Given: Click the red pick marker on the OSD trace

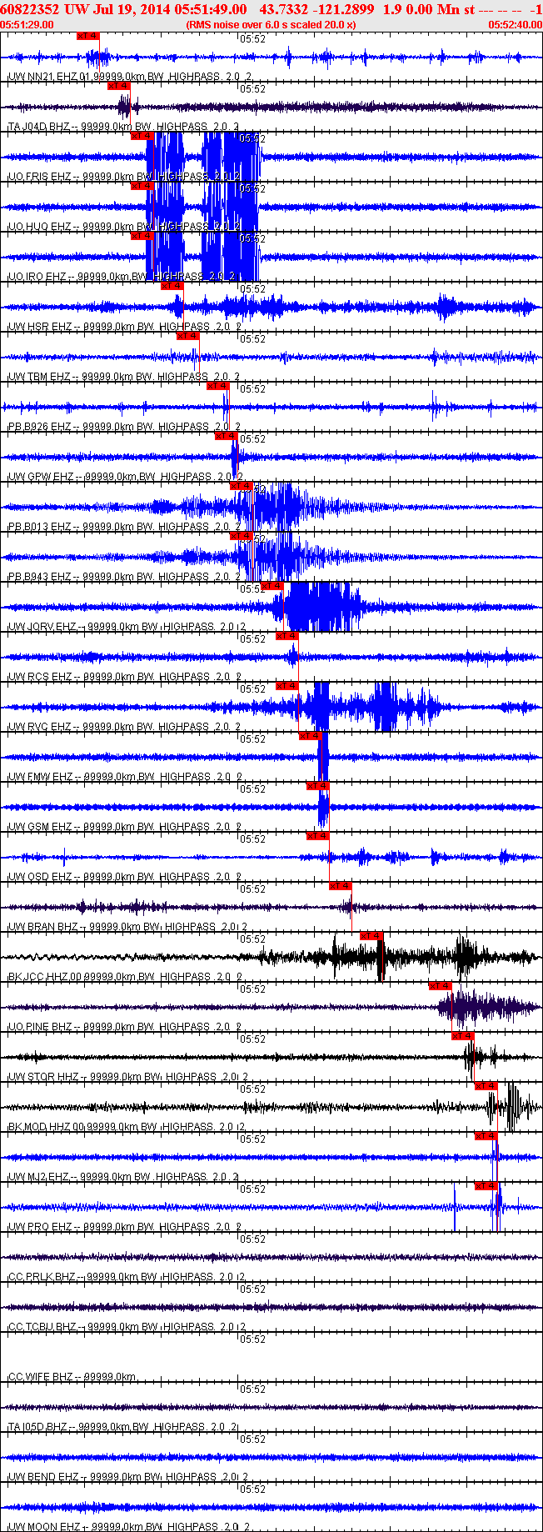Looking at the screenshot, I should [317, 836].
